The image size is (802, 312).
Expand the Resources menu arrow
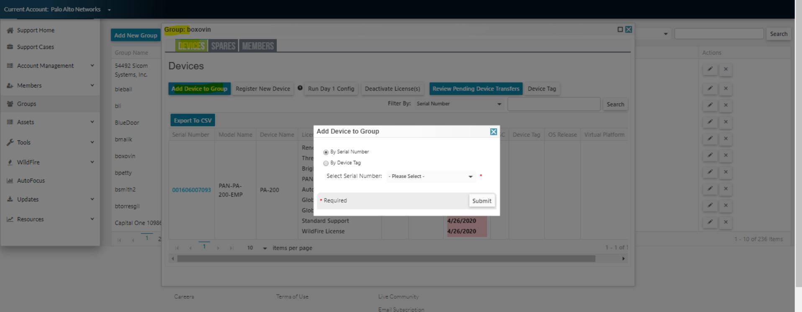coord(92,219)
